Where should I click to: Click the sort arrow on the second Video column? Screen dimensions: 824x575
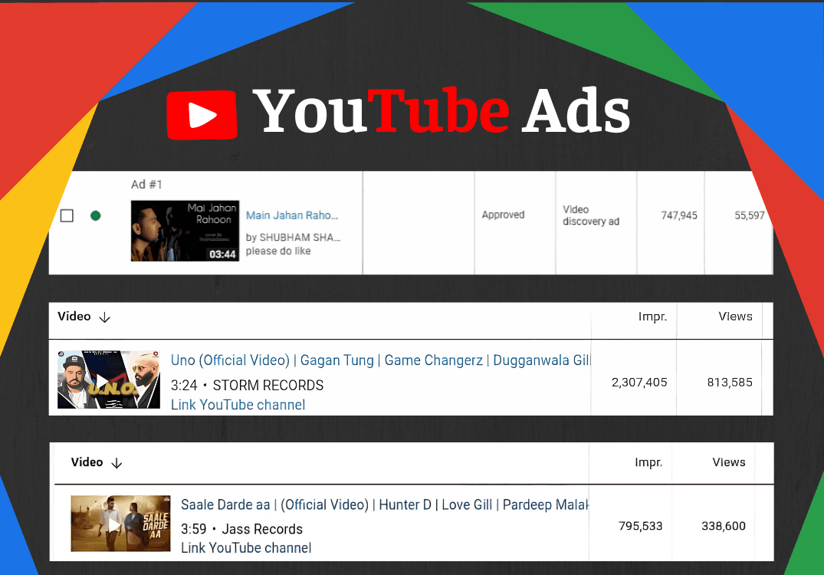click(117, 463)
